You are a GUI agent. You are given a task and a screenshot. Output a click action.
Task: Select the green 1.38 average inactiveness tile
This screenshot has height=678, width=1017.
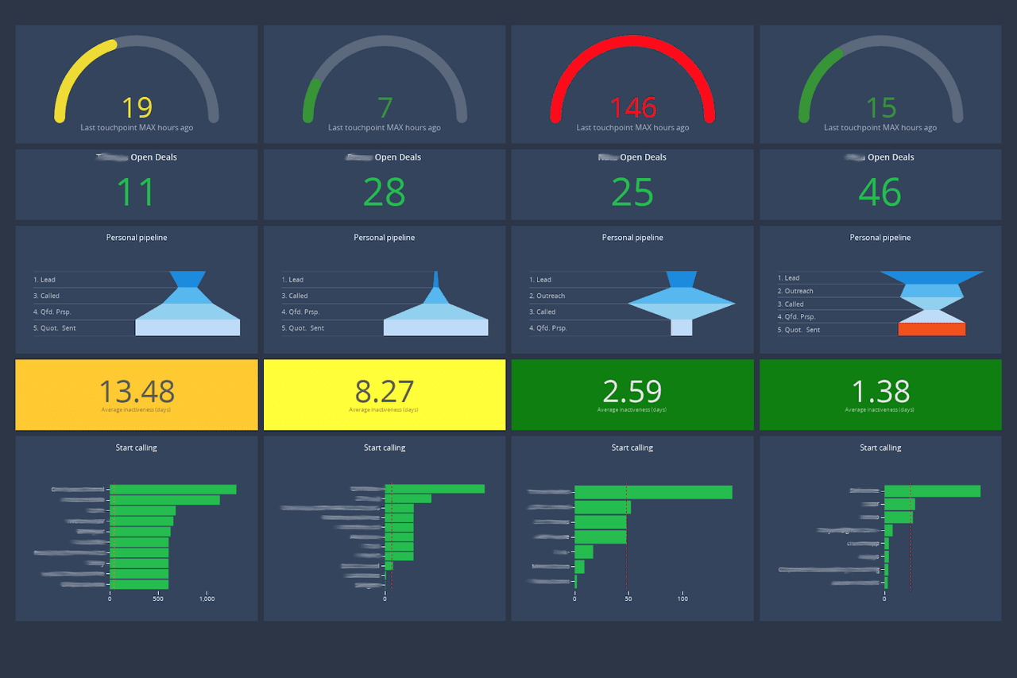coord(880,395)
